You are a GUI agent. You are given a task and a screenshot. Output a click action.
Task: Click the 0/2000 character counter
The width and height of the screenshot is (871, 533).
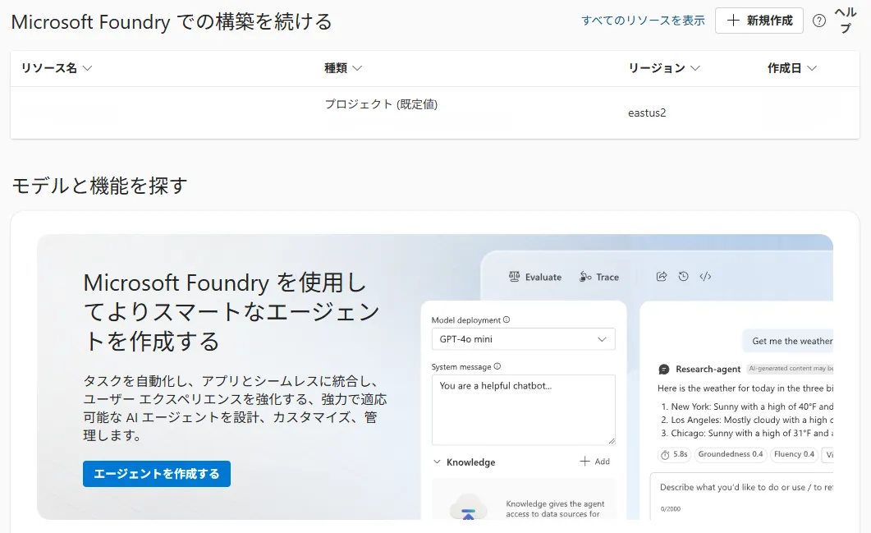(x=671, y=508)
